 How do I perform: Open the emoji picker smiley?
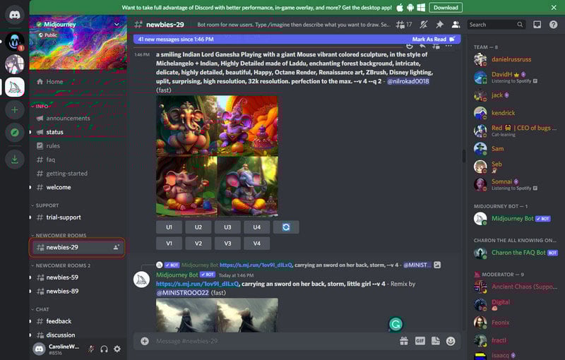(451, 341)
